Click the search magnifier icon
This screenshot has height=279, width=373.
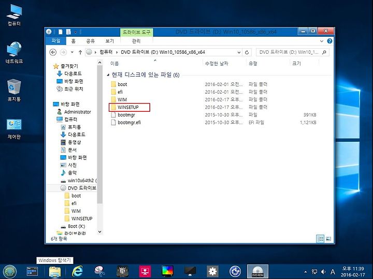pos(324,52)
